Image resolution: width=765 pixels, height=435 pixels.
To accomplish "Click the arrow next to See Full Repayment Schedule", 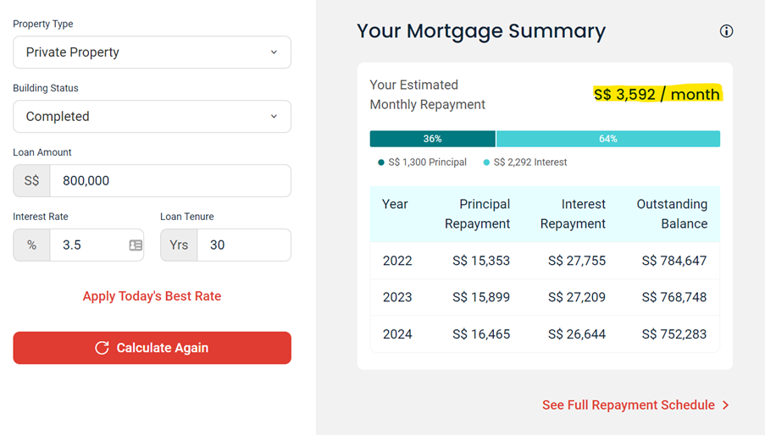I will tap(725, 405).
